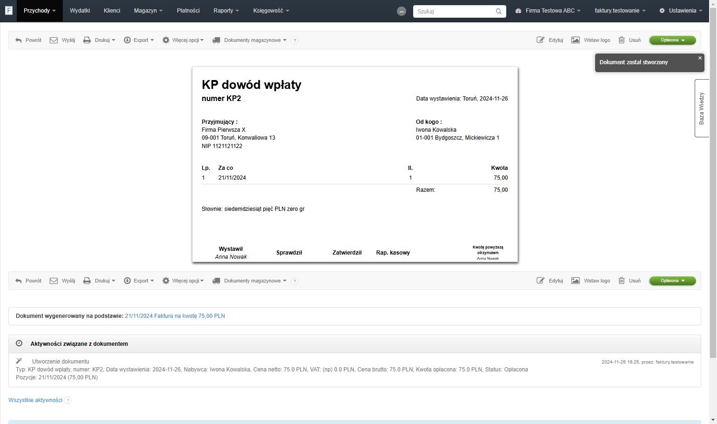Click the bottom Wstaw logo button
717x424 pixels.
tap(591, 281)
